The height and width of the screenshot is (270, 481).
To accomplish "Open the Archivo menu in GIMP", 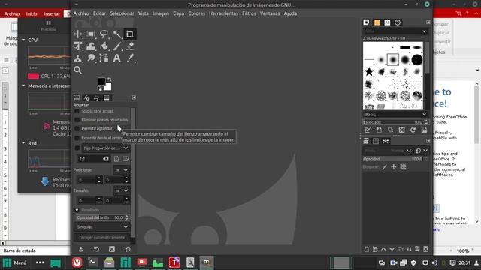I will pos(81,13).
